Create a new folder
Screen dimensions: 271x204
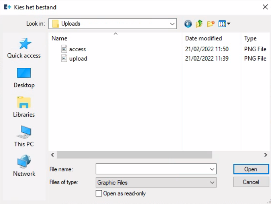211,24
